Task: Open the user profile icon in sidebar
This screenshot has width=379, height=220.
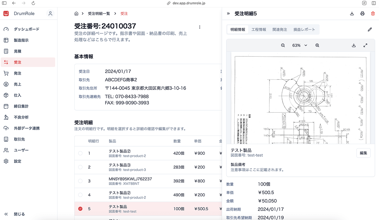Action: coord(50,14)
